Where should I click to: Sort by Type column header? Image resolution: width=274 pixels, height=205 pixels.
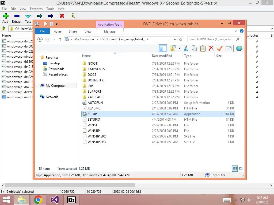(x=198, y=56)
